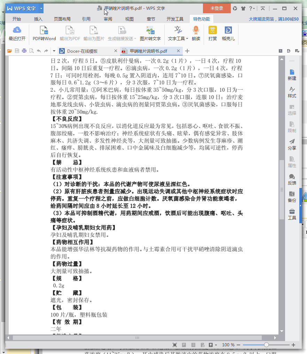This screenshot has width=307, height=354.
Task: Toggle eye protection lightbulb mode
Action: click(211, 345)
